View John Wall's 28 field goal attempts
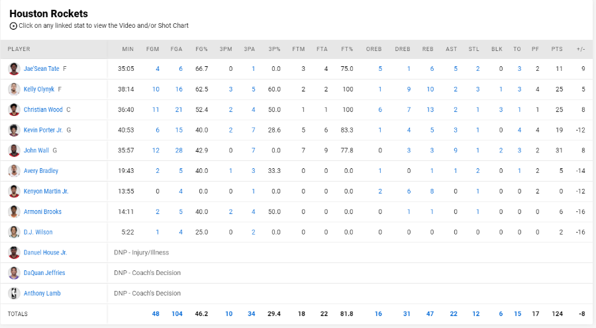 tap(179, 150)
